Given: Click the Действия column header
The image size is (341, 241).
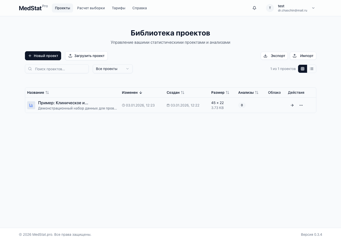Looking at the screenshot, I should [296, 92].
